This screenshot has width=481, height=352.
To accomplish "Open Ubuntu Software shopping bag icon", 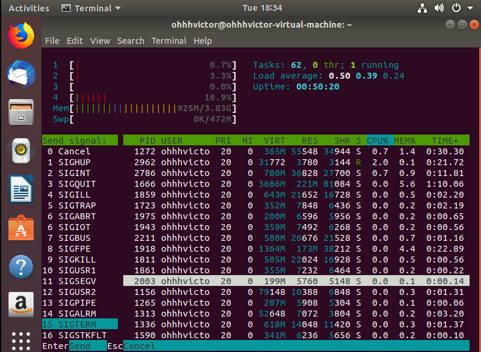I will click(21, 228).
